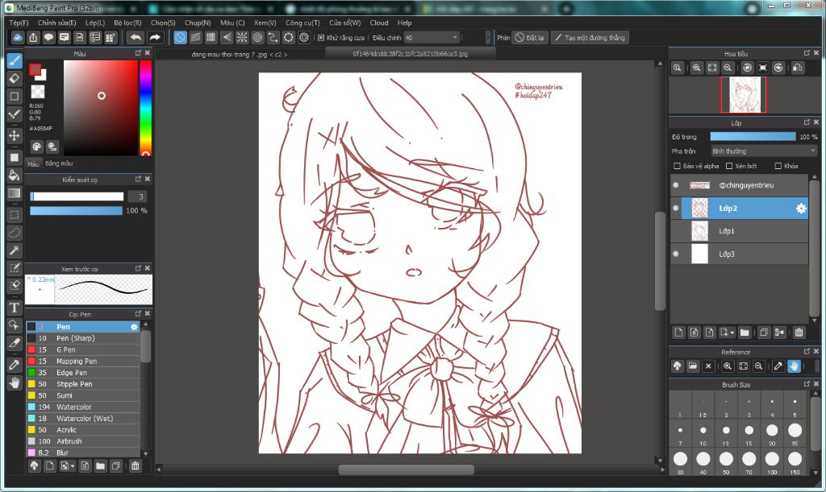Screen dimensions: 826x492
Task: Enable the radial snap icon
Action: pyautogui.click(x=242, y=37)
